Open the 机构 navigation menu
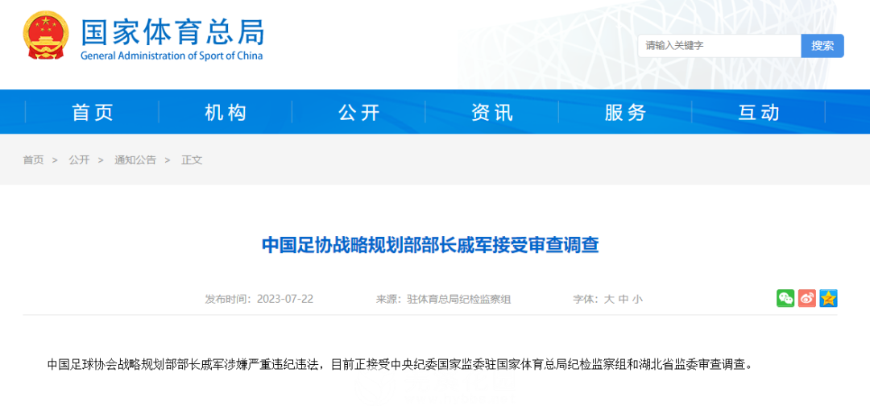 coord(226,112)
